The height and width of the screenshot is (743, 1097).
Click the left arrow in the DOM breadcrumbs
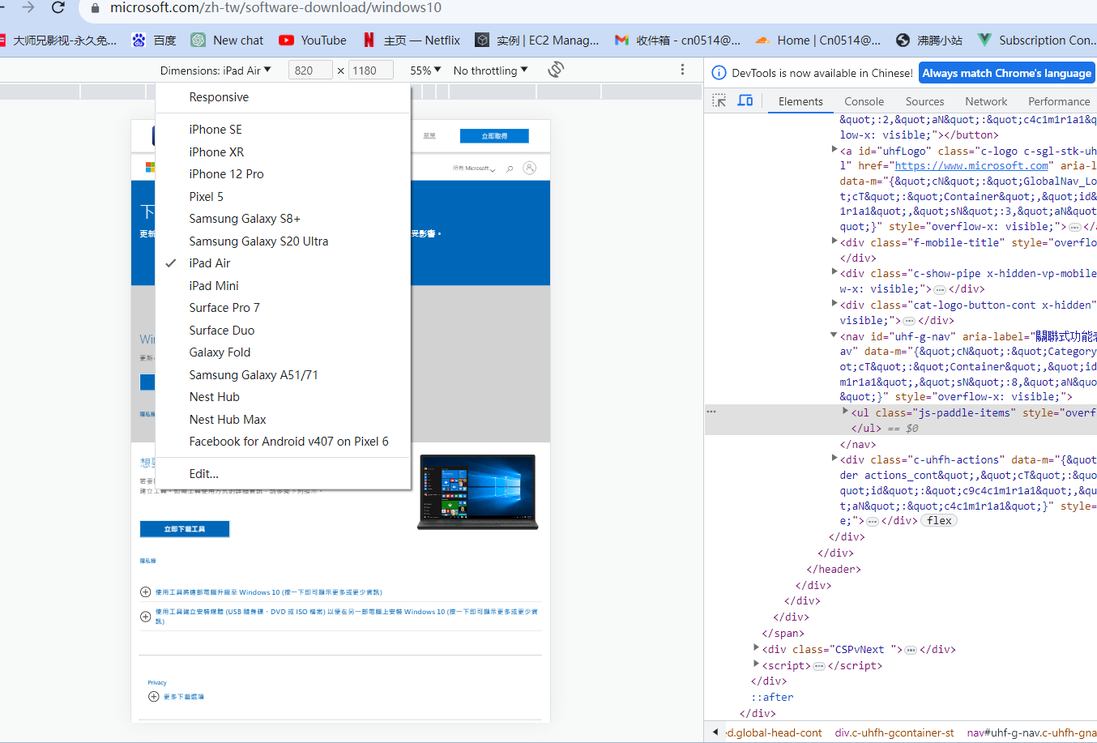click(715, 732)
